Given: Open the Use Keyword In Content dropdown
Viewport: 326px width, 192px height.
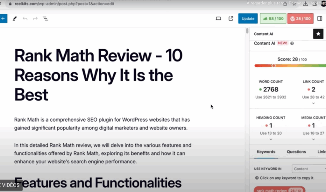Looking at the screenshot, I should [x=309, y=169].
